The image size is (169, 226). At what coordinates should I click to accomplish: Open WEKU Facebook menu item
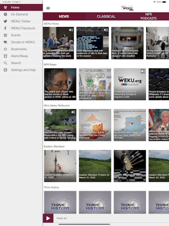[21, 28]
